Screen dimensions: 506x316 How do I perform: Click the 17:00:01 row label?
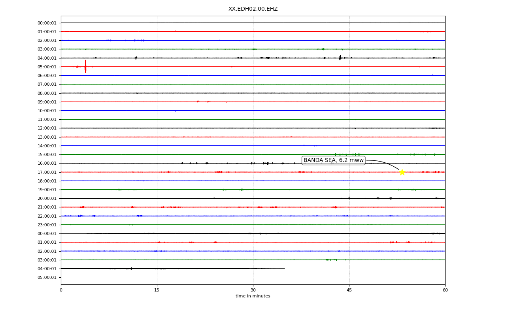pyautogui.click(x=47, y=172)
